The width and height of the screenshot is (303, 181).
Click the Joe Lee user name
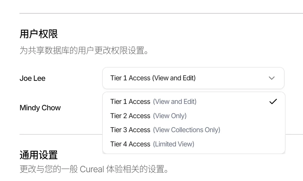coord(32,78)
